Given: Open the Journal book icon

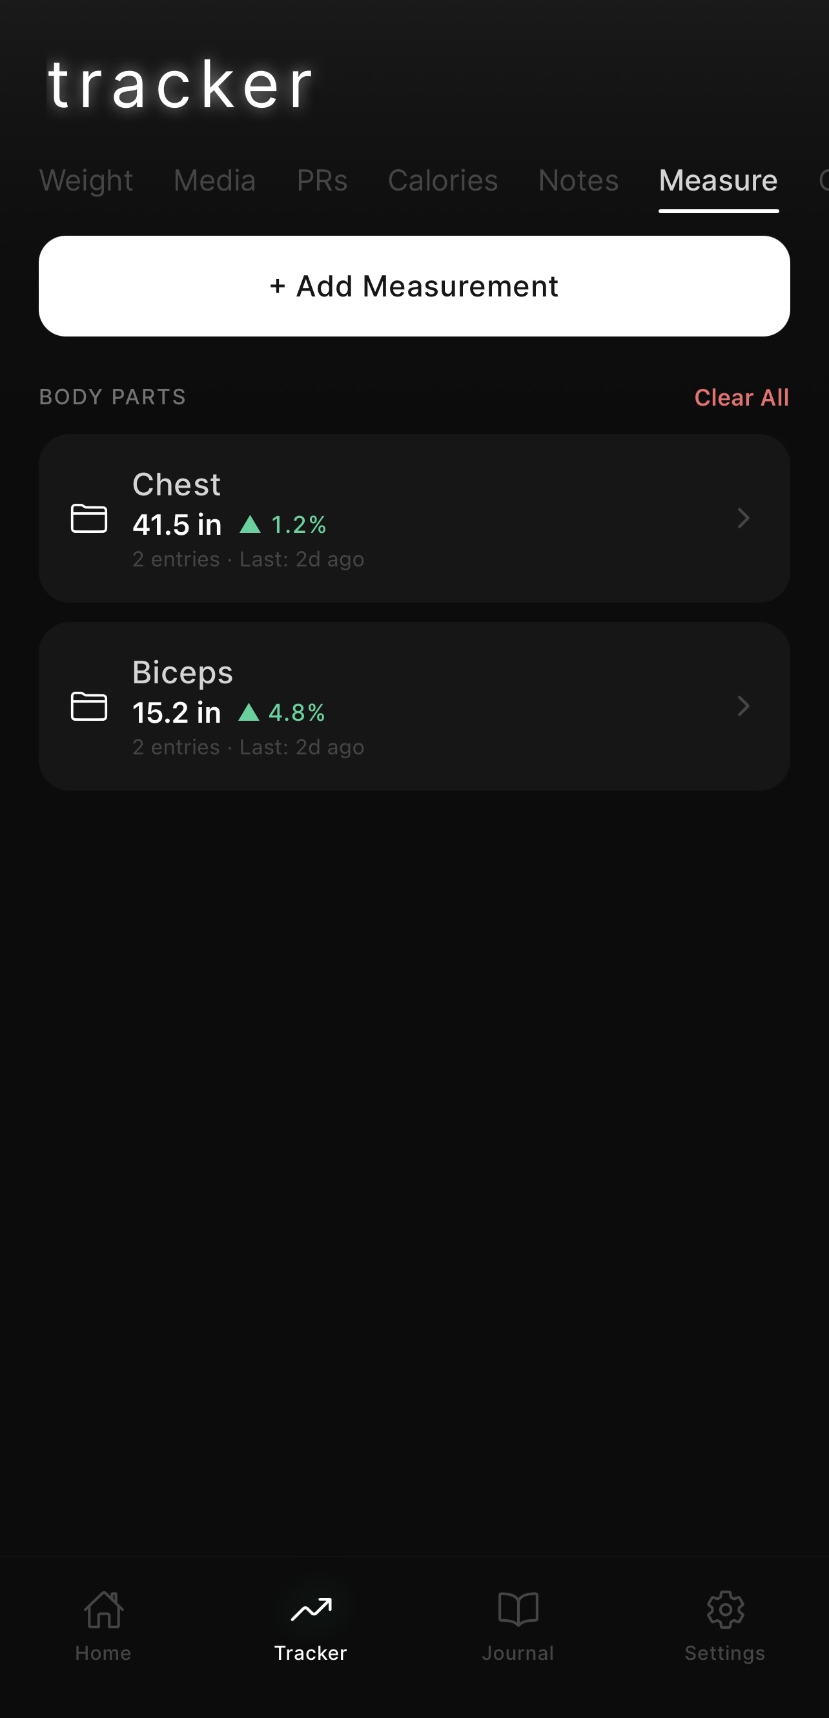Looking at the screenshot, I should click(518, 1610).
